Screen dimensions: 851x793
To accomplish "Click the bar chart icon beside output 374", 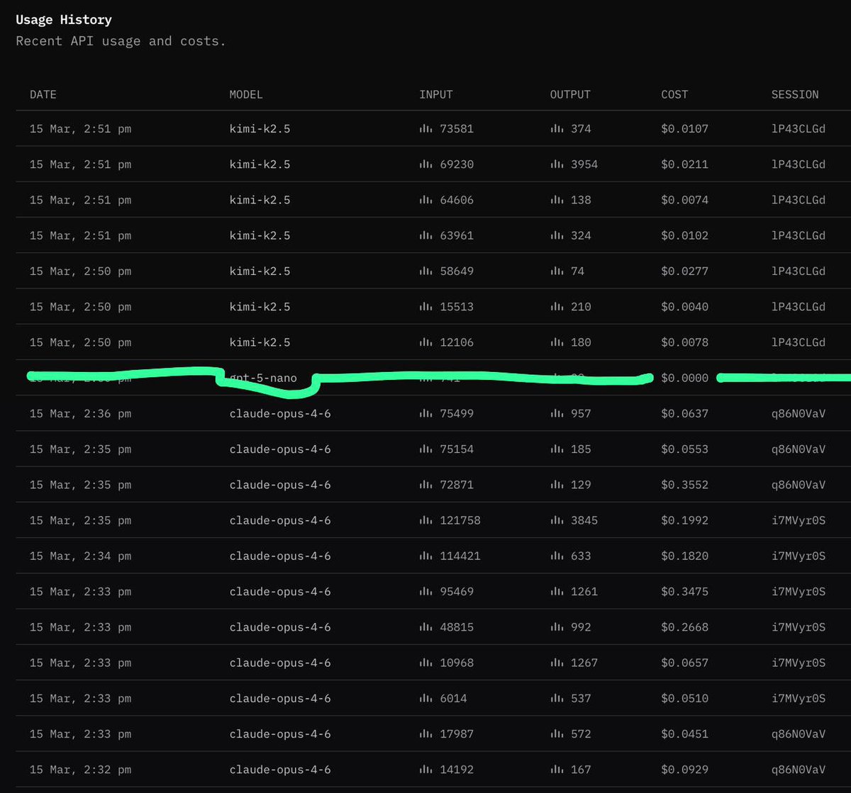I will coord(557,129).
